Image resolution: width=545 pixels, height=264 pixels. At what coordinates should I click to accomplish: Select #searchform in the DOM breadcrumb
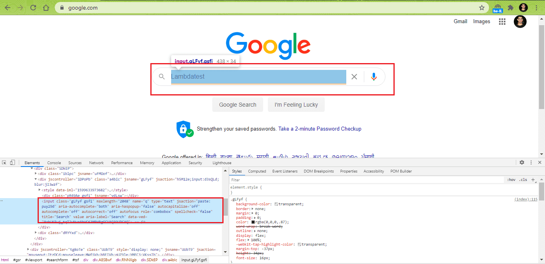57,260
